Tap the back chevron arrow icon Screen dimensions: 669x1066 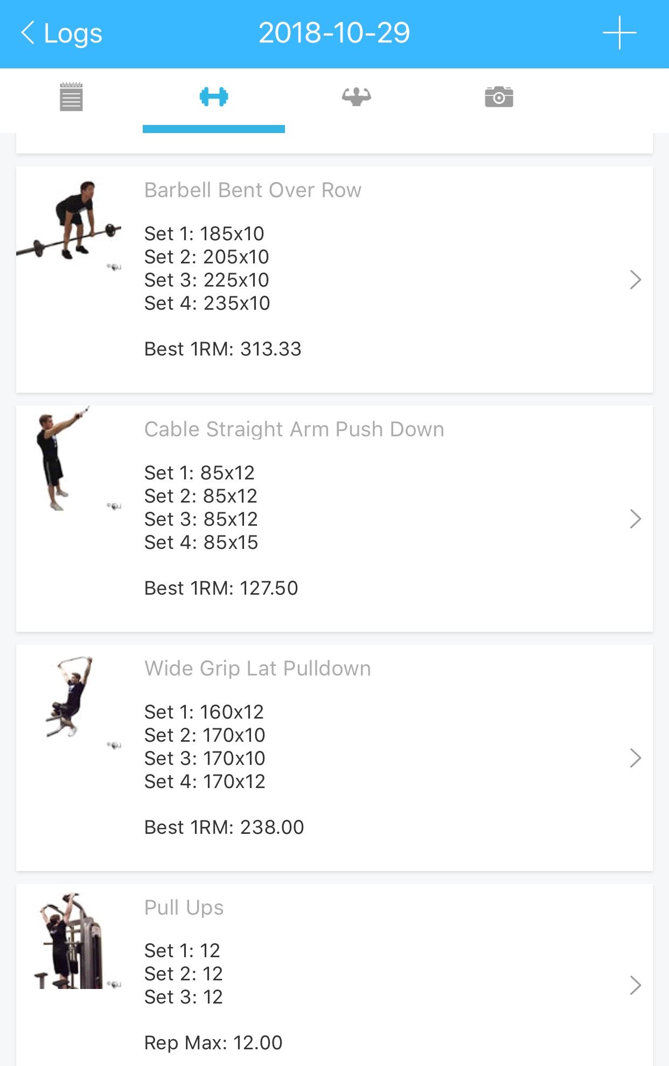[x=28, y=33]
